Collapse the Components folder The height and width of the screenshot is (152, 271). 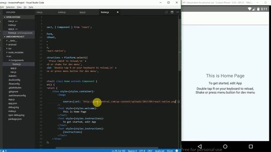coord(17,60)
